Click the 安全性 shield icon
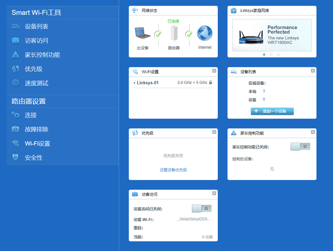The height and width of the screenshot is (251, 333). click(15, 157)
